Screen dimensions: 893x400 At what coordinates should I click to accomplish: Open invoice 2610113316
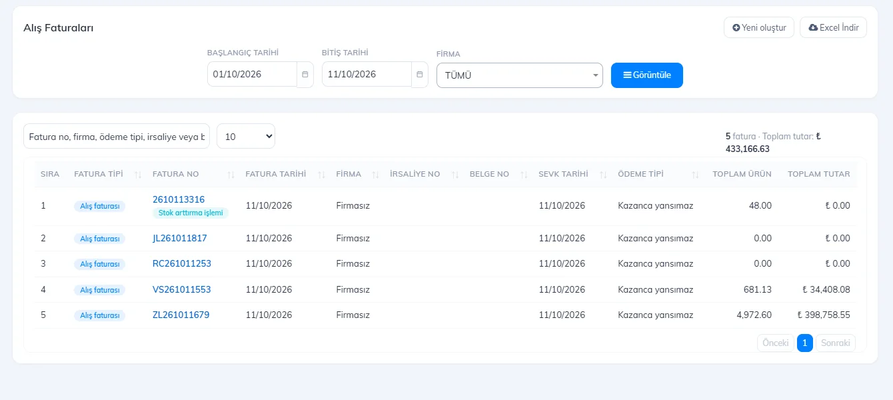point(179,199)
